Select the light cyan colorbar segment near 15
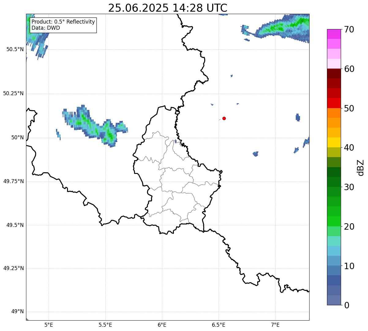 pyautogui.click(x=334, y=241)
